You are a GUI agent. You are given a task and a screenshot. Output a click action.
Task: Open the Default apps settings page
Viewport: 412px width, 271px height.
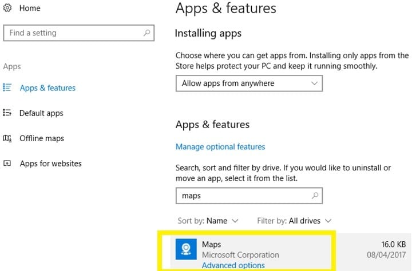pos(41,113)
